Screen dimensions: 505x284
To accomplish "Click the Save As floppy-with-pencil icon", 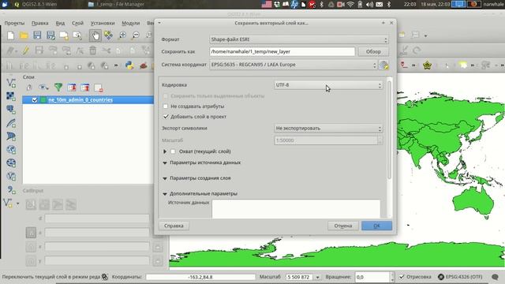I will [x=50, y=35].
